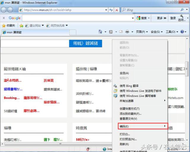Expand the Print button dropdown arrow

132,32
